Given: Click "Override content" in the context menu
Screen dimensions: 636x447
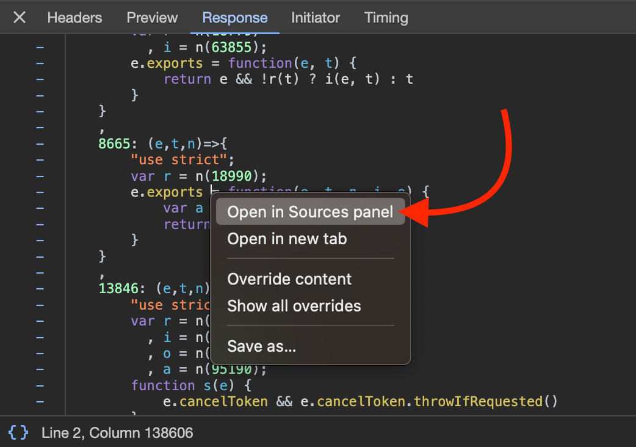Looking at the screenshot, I should [289, 279].
